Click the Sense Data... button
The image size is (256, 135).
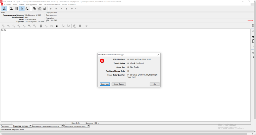pos(118,84)
